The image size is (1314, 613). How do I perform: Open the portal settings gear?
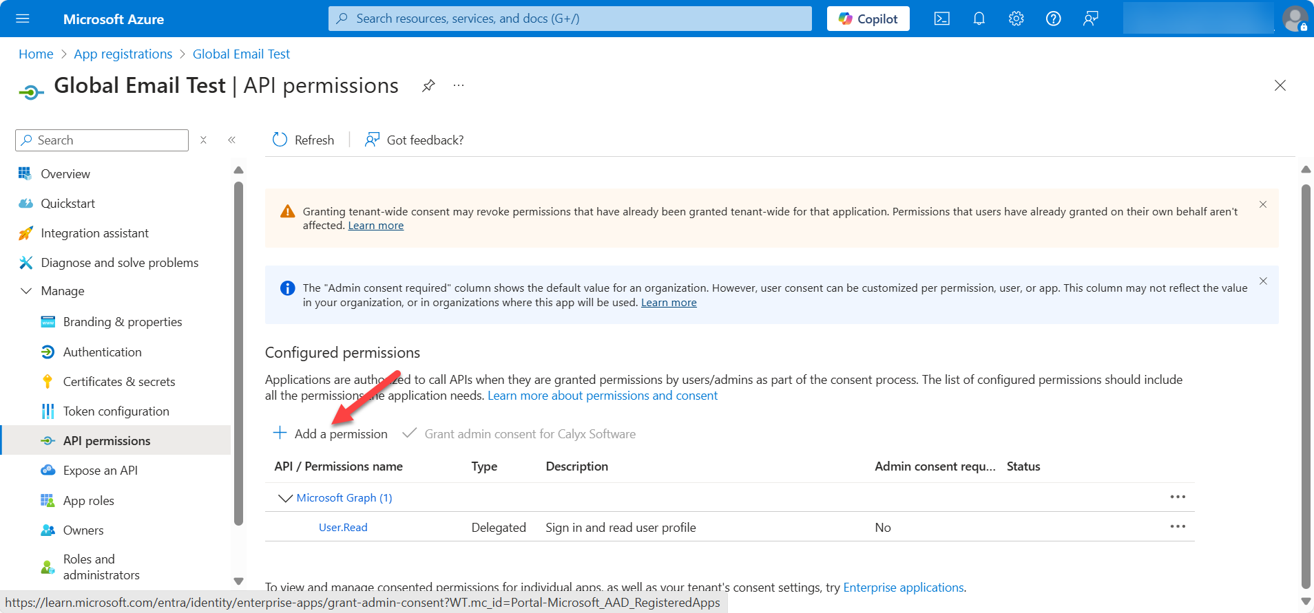[1016, 19]
